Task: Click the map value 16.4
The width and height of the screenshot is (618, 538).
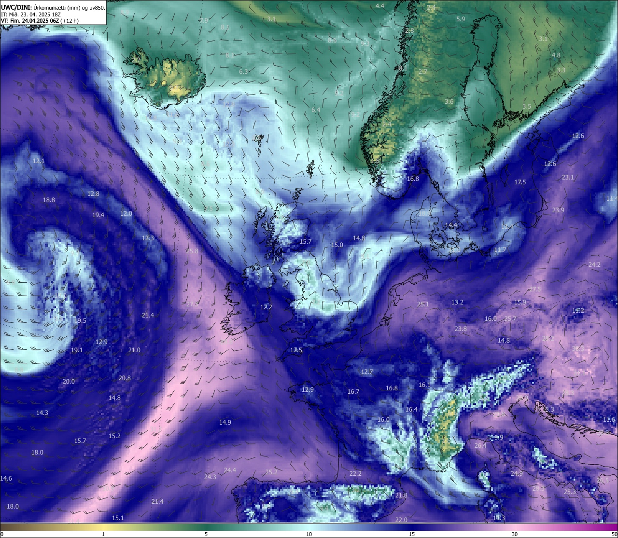Action: pos(411,409)
